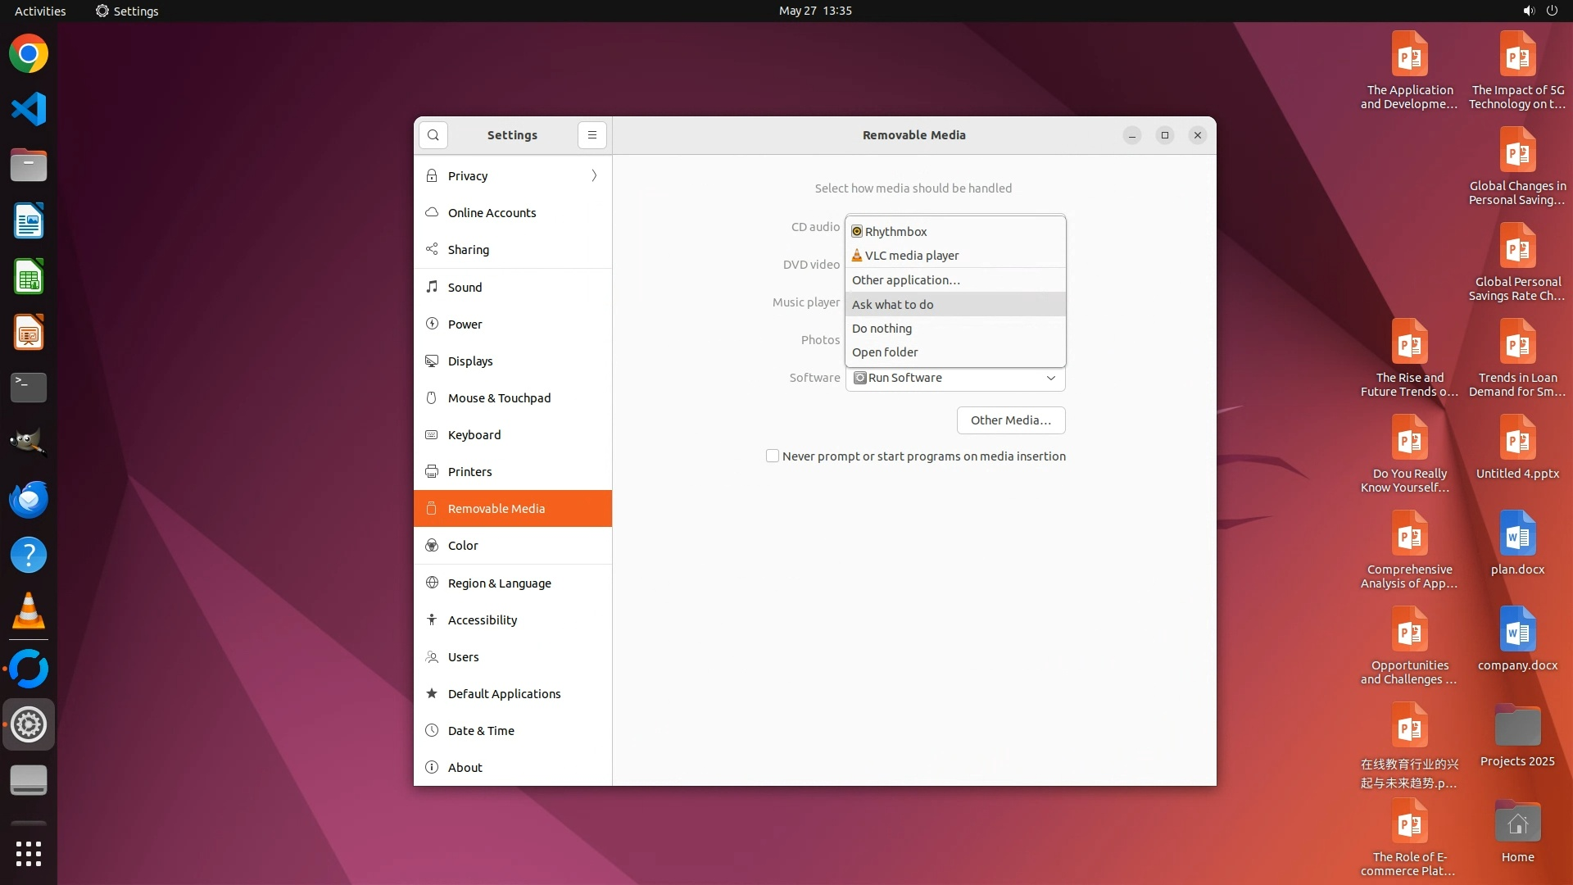
Task: Choose Other application… entry
Action: pos(905,280)
